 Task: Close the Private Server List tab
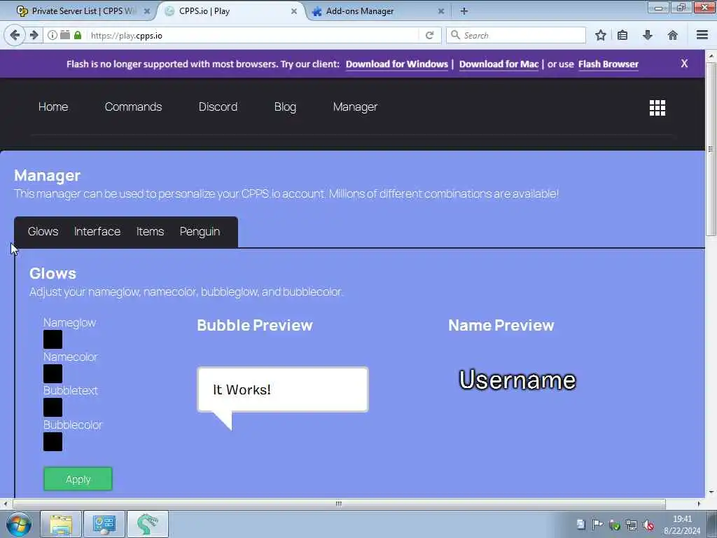coord(147,11)
